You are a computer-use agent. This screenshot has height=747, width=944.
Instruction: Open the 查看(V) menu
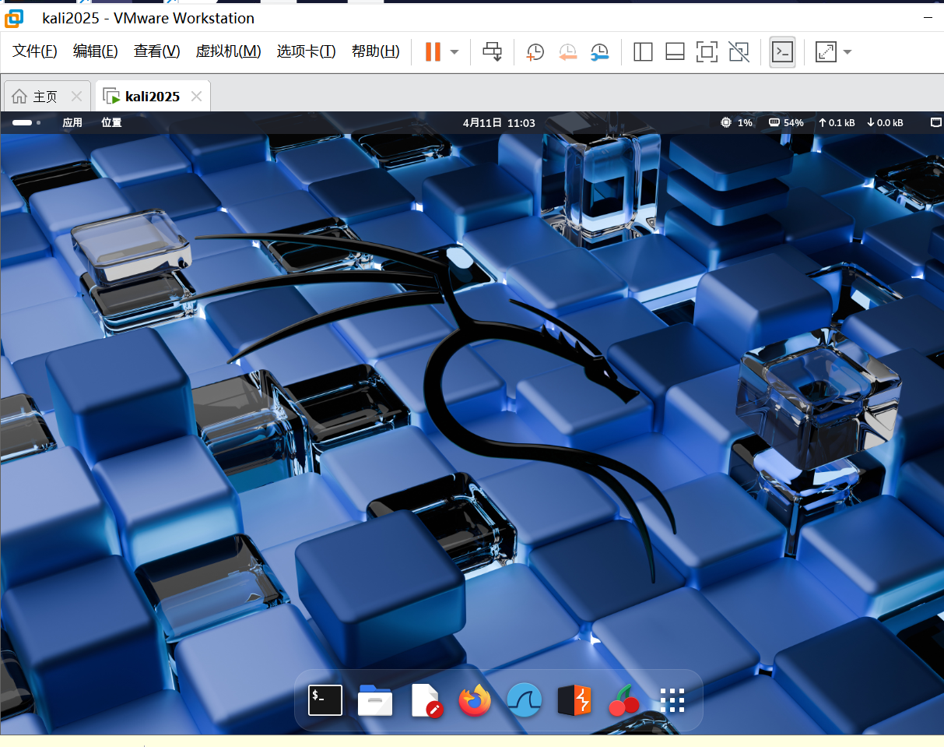pos(156,51)
